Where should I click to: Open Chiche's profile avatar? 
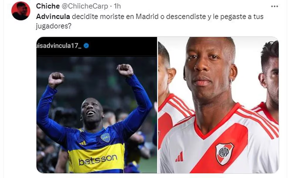pyautogui.click(x=21, y=11)
